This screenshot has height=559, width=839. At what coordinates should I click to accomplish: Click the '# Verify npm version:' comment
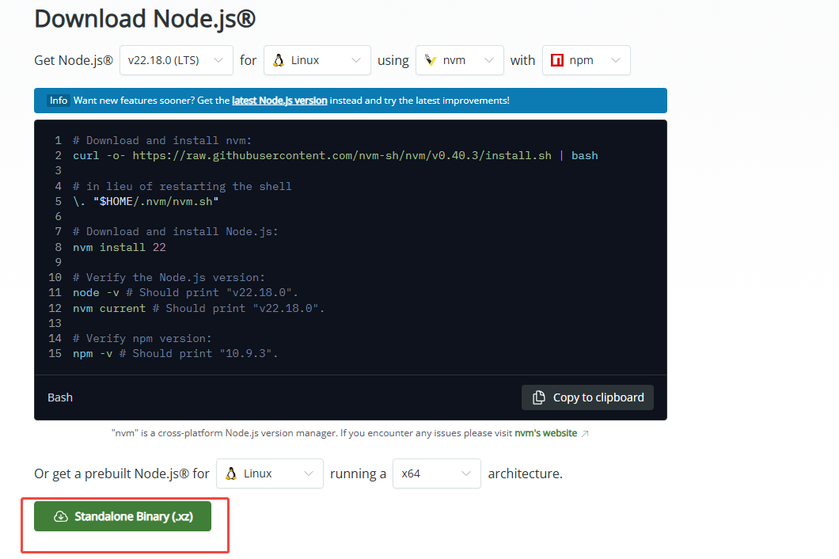(x=142, y=338)
